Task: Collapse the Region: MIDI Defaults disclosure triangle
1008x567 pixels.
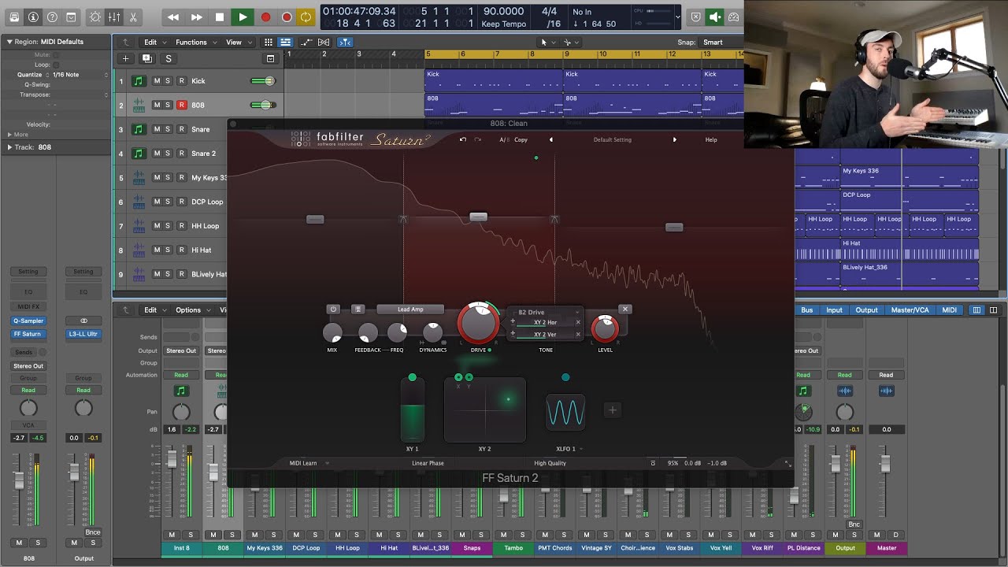Action: [9, 42]
